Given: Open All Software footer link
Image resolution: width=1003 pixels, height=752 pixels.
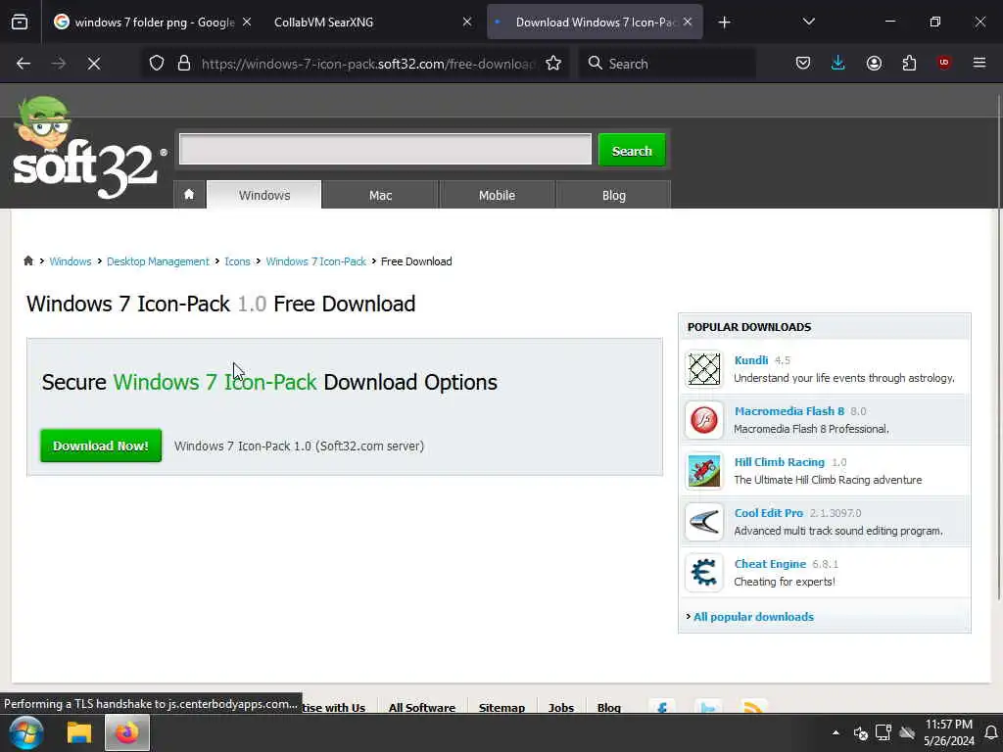Looking at the screenshot, I should click(421, 707).
